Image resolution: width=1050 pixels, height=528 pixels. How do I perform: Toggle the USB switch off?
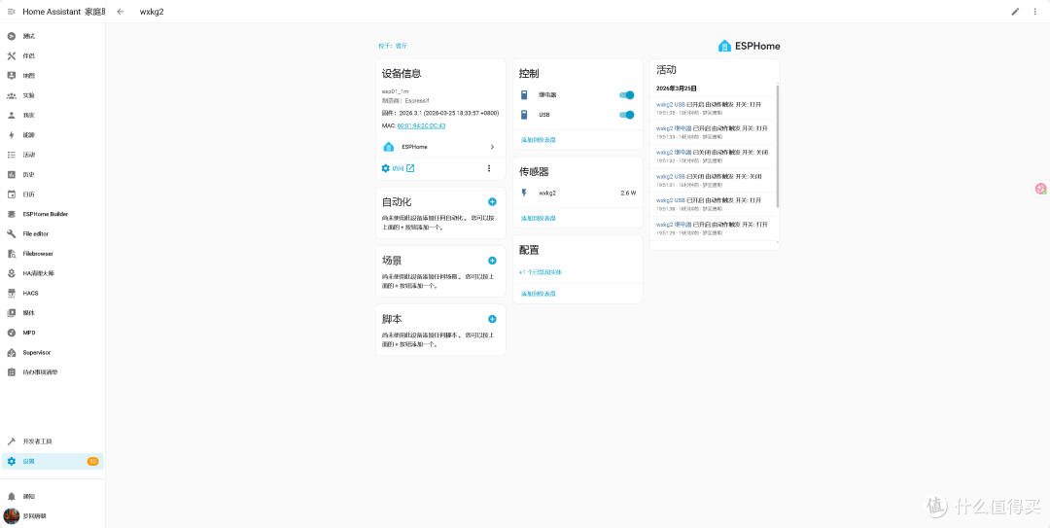click(x=627, y=115)
